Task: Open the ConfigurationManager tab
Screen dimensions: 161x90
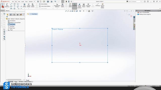Action: pos(14,15)
